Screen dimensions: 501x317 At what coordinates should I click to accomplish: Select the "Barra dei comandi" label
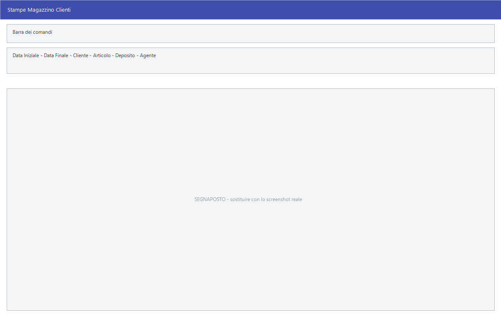32,32
